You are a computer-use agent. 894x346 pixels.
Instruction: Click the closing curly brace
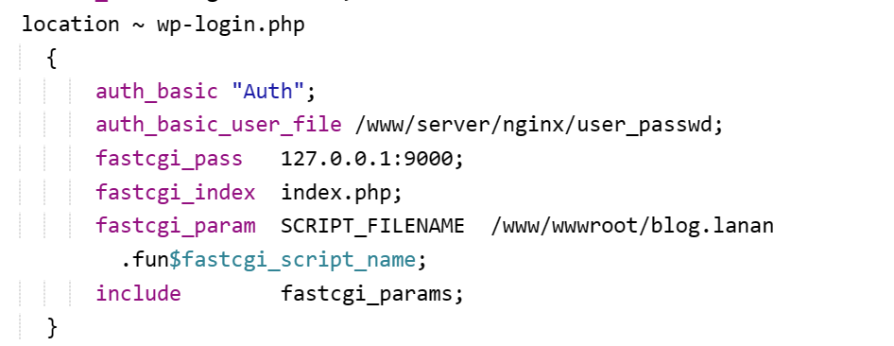click(x=52, y=328)
